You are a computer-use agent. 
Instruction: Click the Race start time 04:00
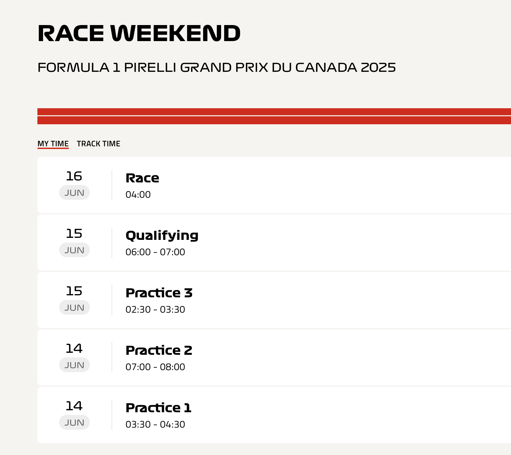tap(138, 195)
